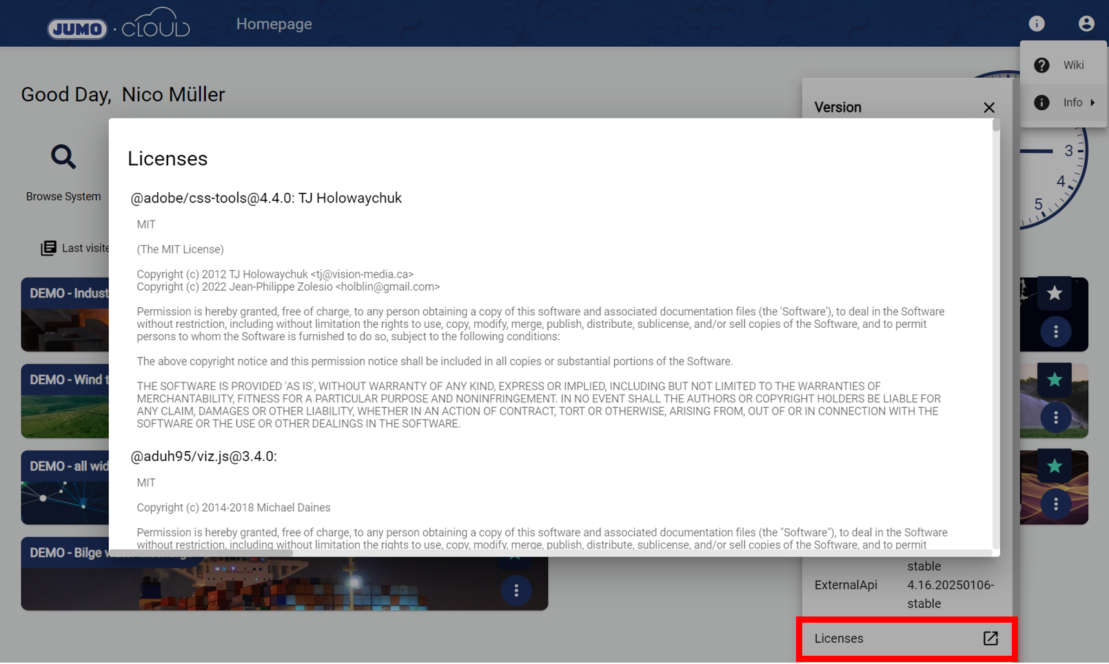Click the open-in-new icon beside Licenses
Image resolution: width=1109 pixels, height=664 pixels.
(x=990, y=639)
